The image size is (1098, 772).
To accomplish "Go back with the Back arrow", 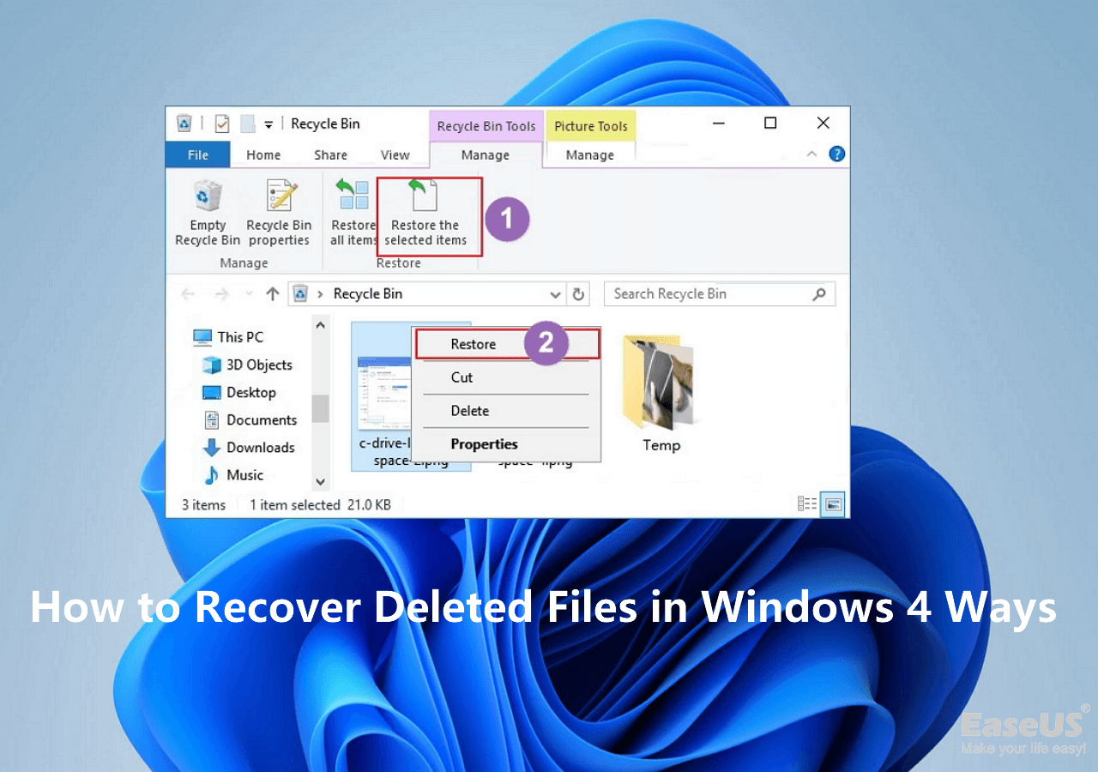I will [188, 293].
